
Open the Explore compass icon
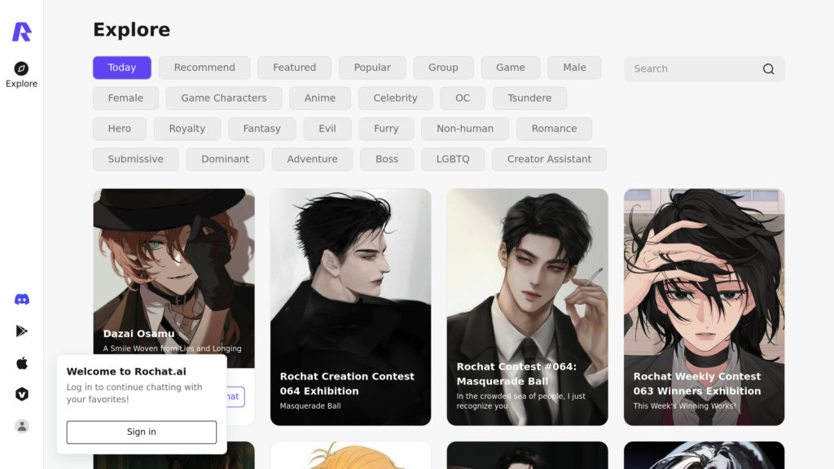(x=21, y=68)
